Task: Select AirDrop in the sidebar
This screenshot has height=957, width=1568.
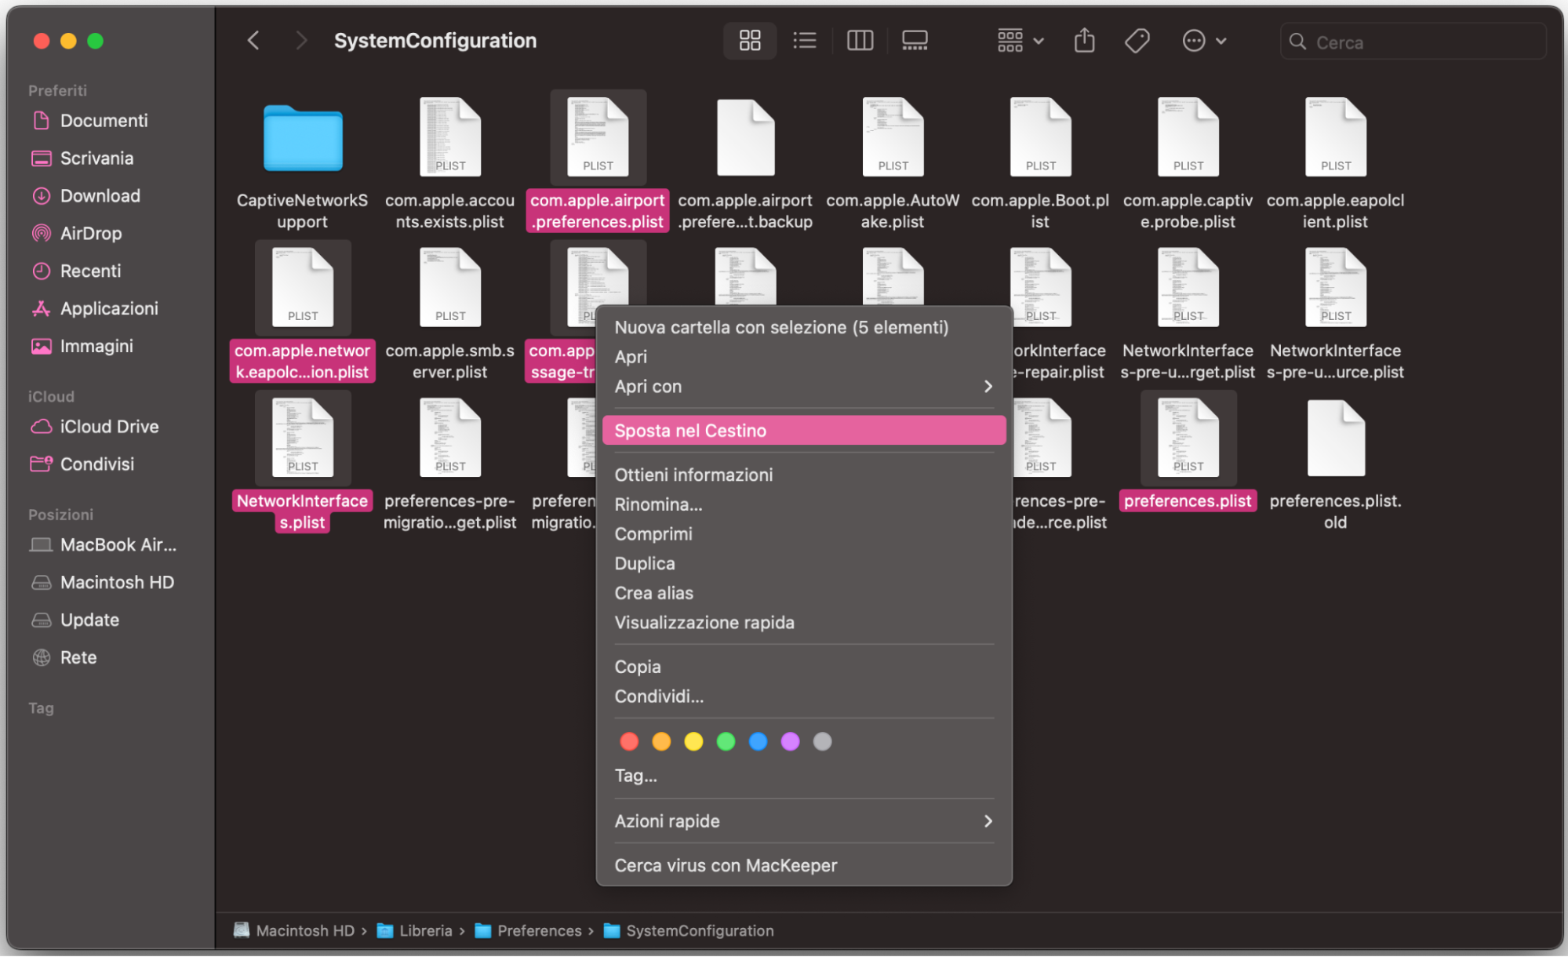Action: click(91, 233)
